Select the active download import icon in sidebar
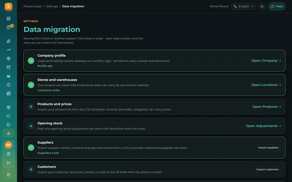The image size is (292, 182). [x=8, y=133]
